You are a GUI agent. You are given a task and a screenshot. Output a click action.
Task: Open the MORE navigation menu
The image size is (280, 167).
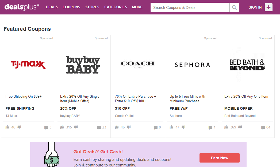point(137,7)
